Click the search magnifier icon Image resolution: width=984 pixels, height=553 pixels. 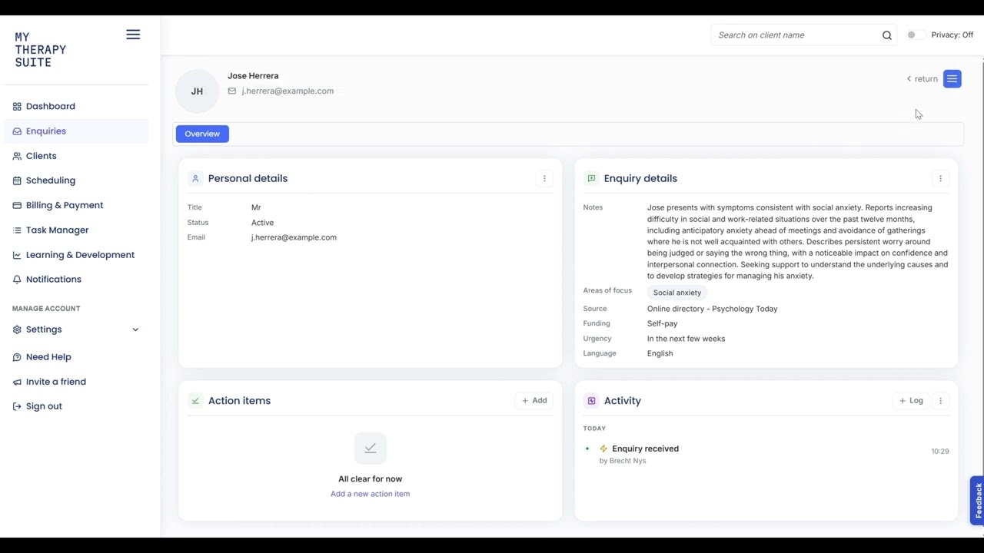(x=887, y=35)
